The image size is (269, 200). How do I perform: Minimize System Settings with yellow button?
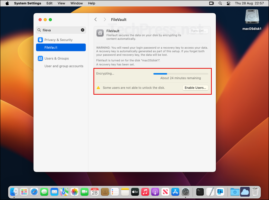(x=45, y=20)
